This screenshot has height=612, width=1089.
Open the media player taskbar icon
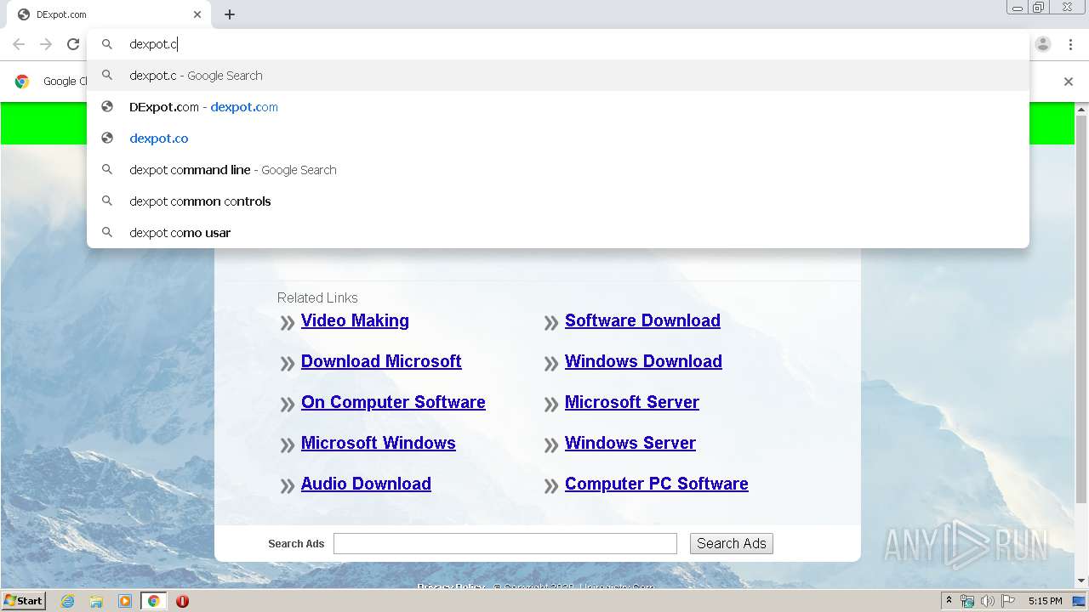pos(125,601)
